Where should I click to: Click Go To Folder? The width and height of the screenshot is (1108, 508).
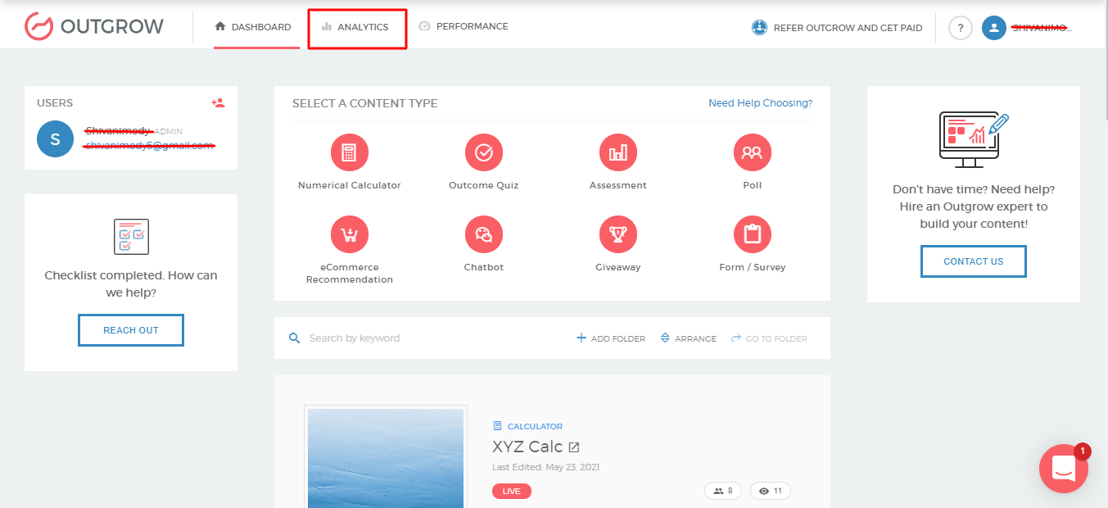(x=769, y=338)
